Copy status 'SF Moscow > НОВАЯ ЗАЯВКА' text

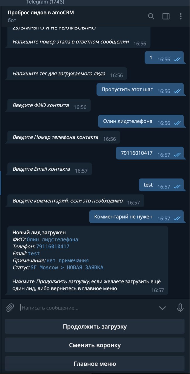tap(67, 268)
